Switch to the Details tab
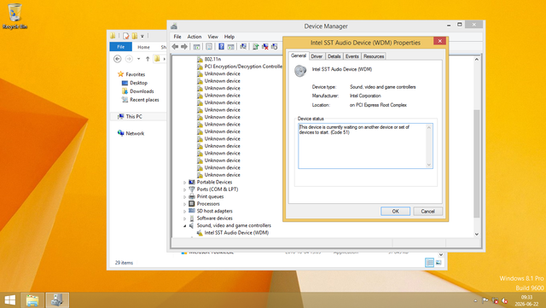This screenshot has width=546, height=308. pyautogui.click(x=334, y=56)
